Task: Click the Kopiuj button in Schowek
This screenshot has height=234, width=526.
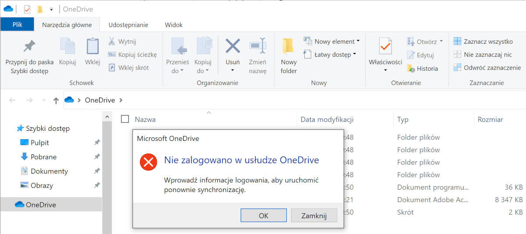Action: [68, 51]
